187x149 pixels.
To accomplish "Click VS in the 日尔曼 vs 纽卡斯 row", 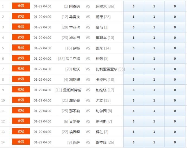I will click(x=88, y=121).
